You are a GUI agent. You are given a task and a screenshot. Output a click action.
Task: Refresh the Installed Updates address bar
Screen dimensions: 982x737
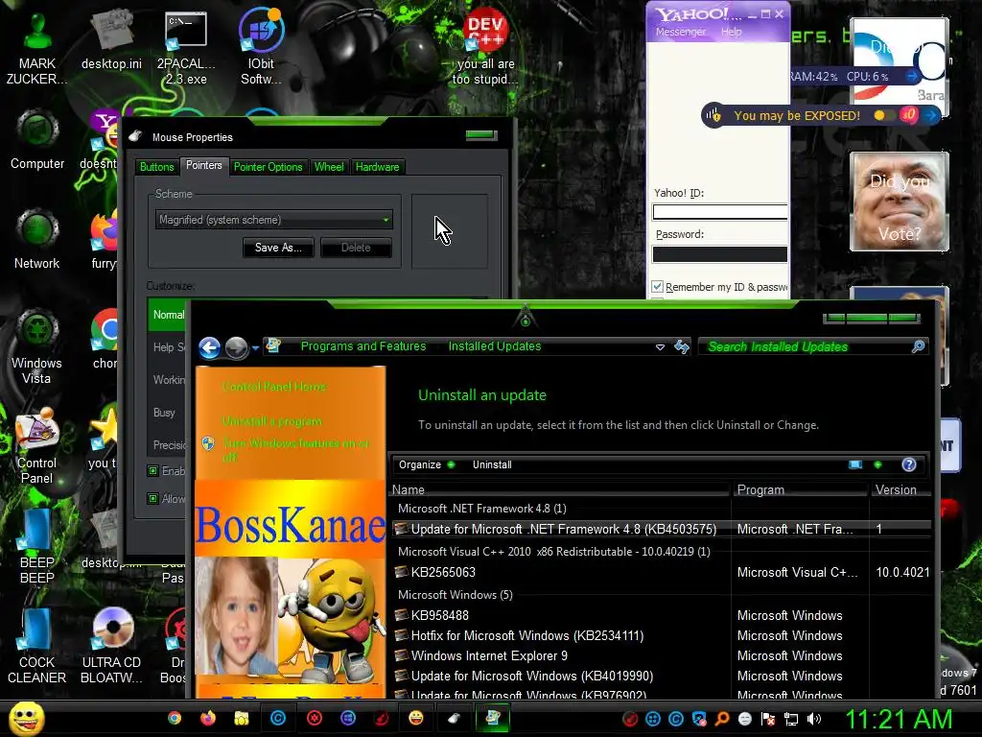682,346
